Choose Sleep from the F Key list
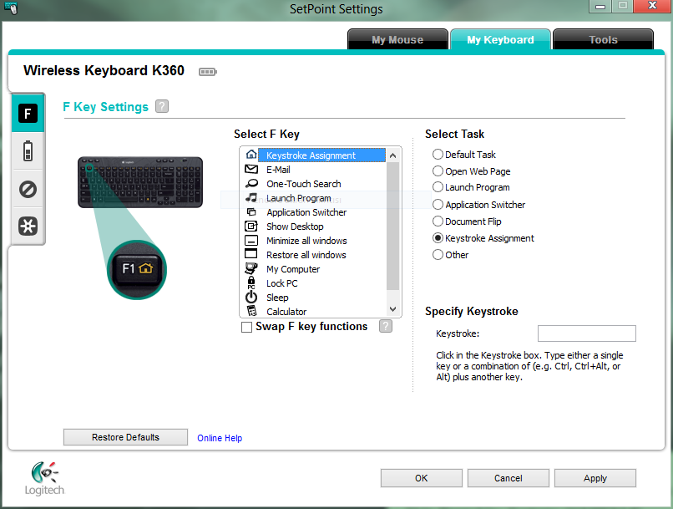 [x=277, y=298]
